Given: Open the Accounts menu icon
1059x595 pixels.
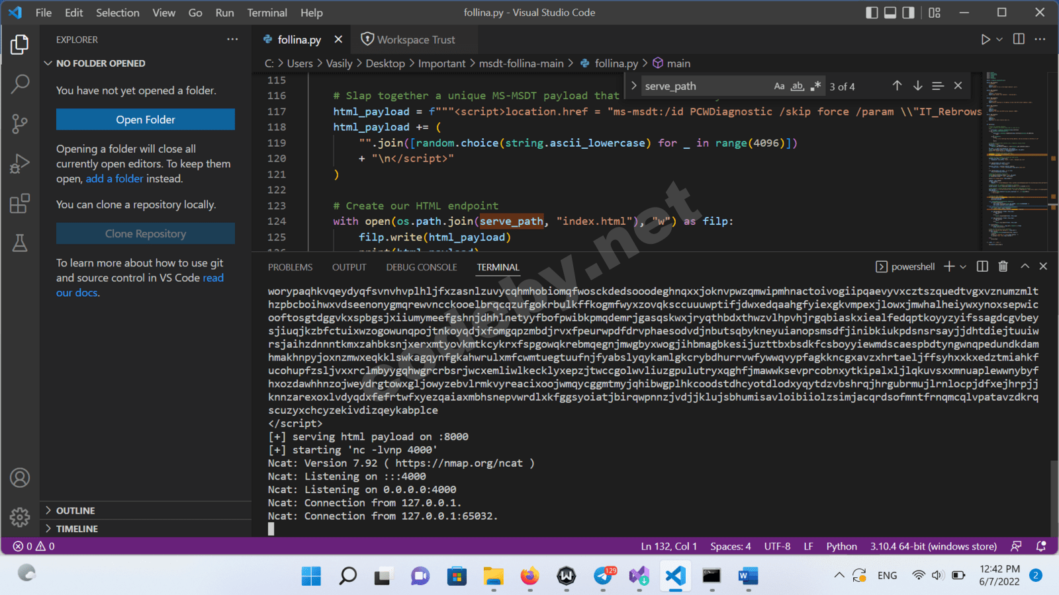Looking at the screenshot, I should 20,477.
